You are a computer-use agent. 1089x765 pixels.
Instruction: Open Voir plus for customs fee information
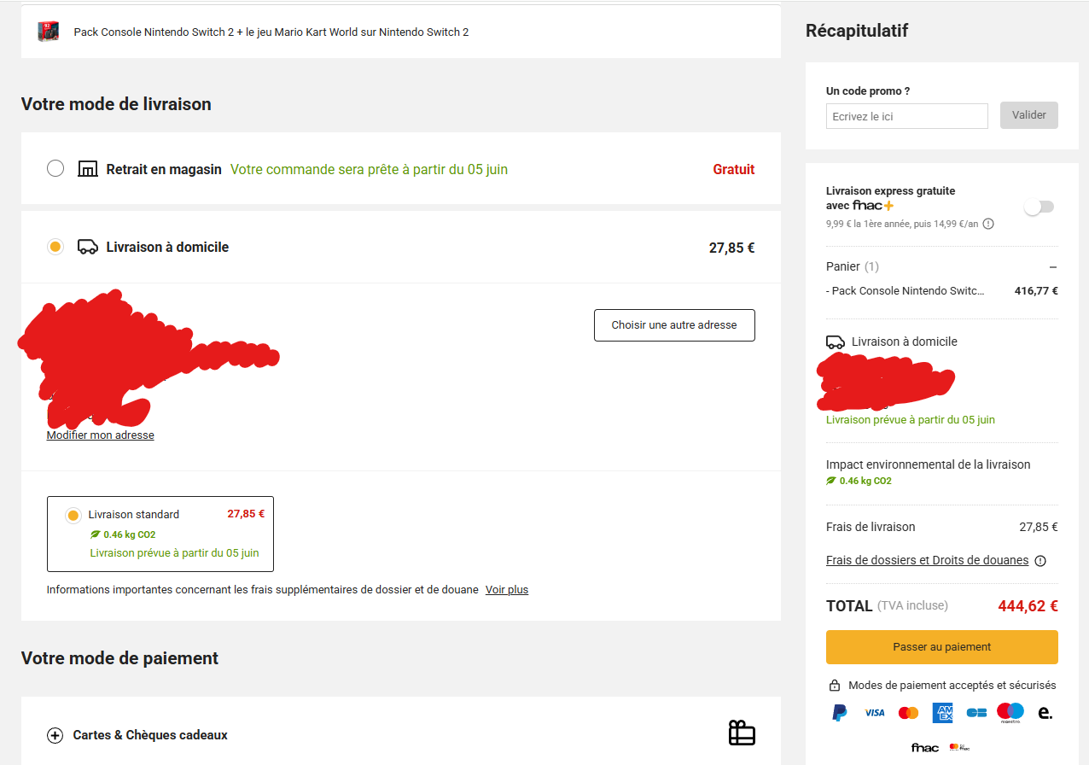[507, 590]
